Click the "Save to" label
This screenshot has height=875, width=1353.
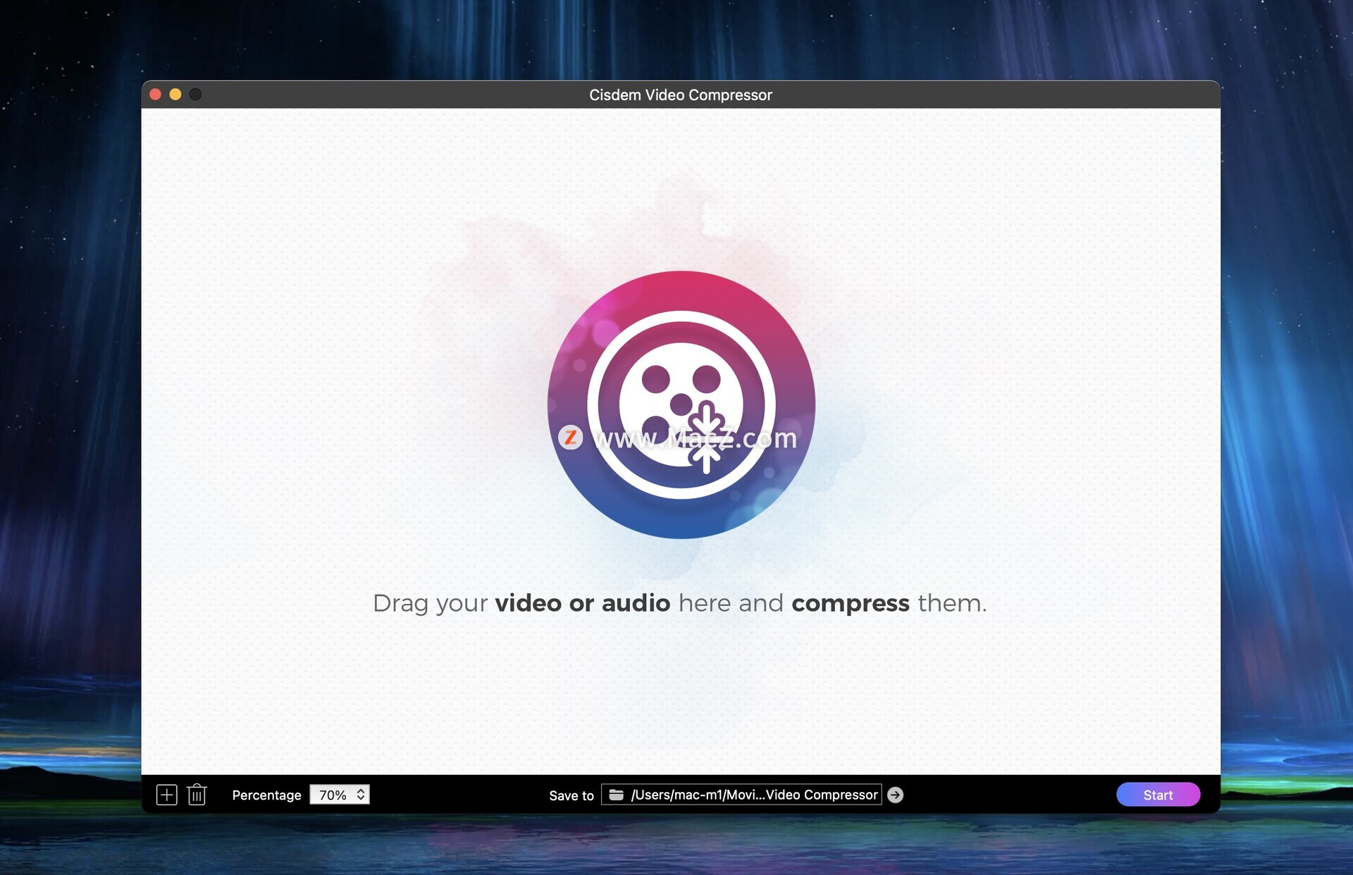(x=572, y=795)
